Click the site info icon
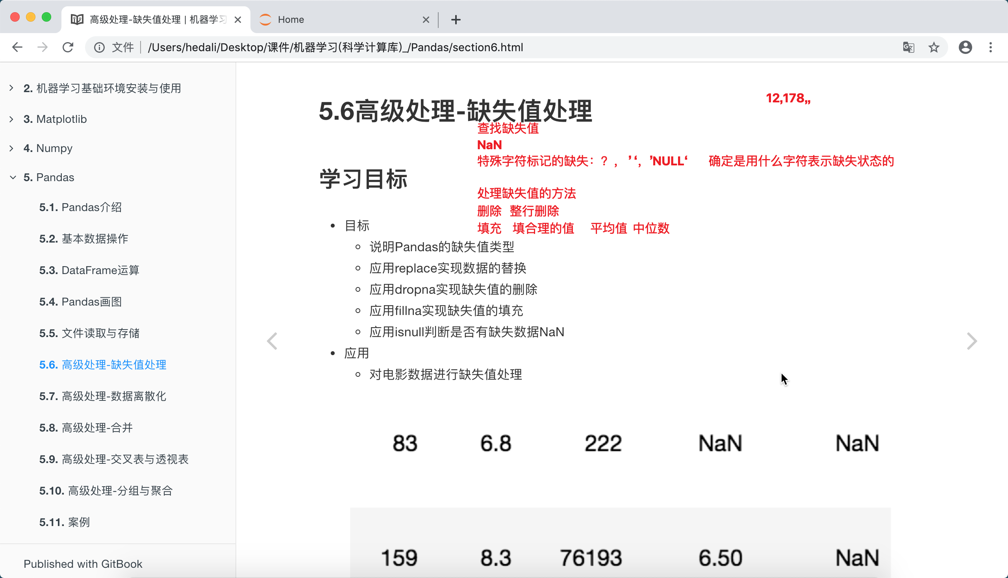1008x578 pixels. click(99, 47)
